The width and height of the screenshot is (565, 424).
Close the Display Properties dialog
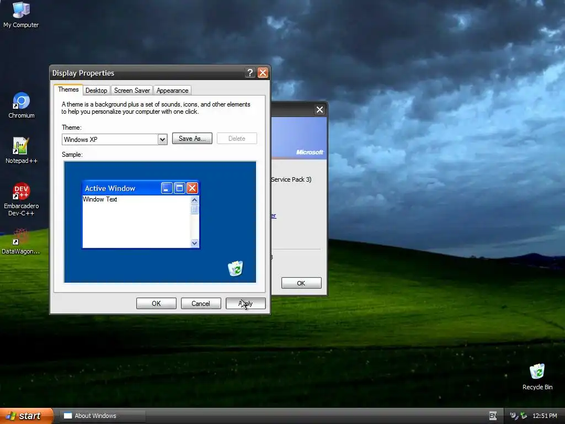coord(263,73)
